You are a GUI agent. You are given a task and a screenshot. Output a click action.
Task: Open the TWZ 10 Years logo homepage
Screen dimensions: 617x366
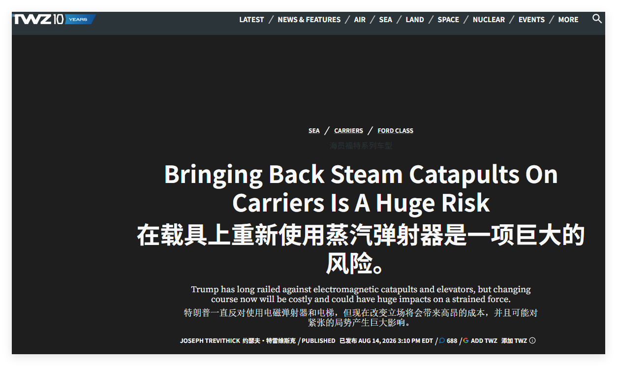(x=54, y=19)
